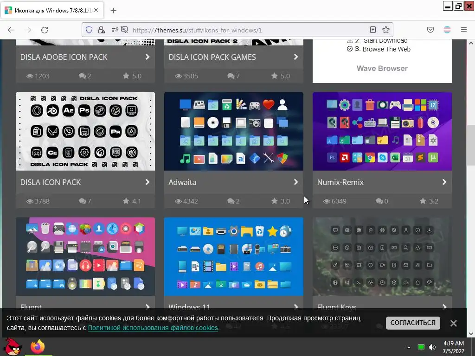Click the 3.0 star rating for Adwaita

(275, 201)
